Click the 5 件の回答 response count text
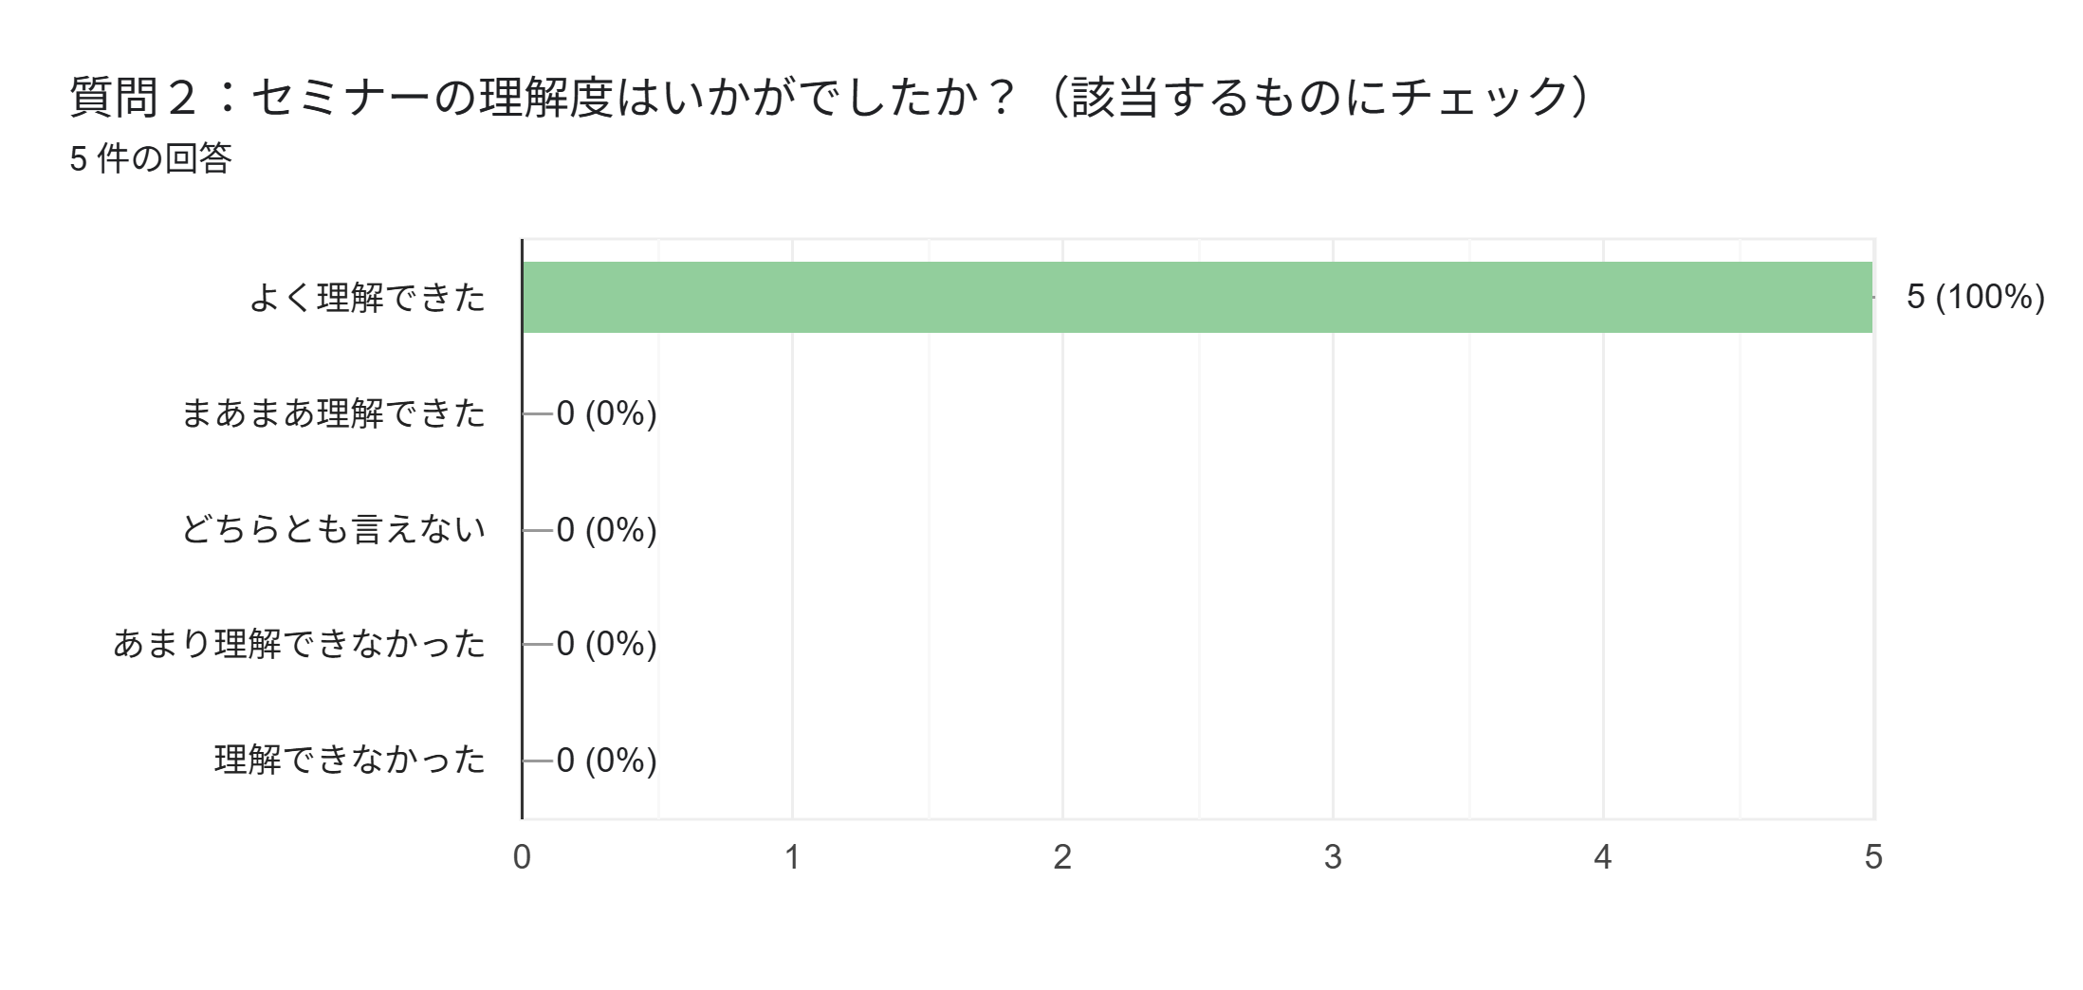The image size is (2083, 990). tap(151, 158)
